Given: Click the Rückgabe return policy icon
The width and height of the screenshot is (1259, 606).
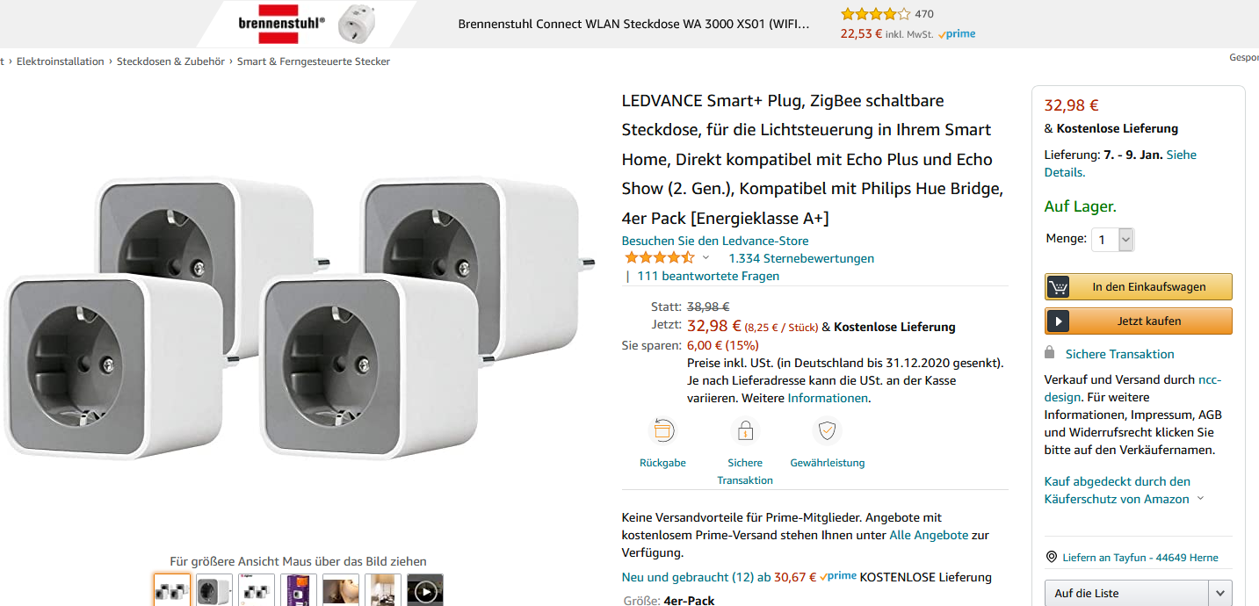Looking at the screenshot, I should pyautogui.click(x=662, y=431).
